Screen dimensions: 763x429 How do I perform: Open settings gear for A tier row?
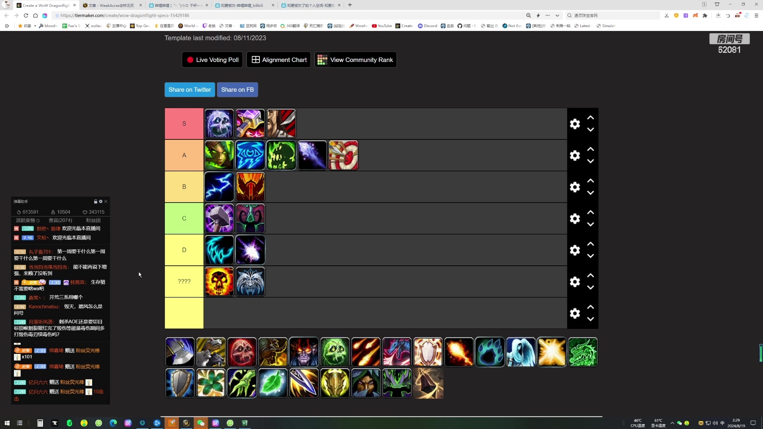[575, 155]
